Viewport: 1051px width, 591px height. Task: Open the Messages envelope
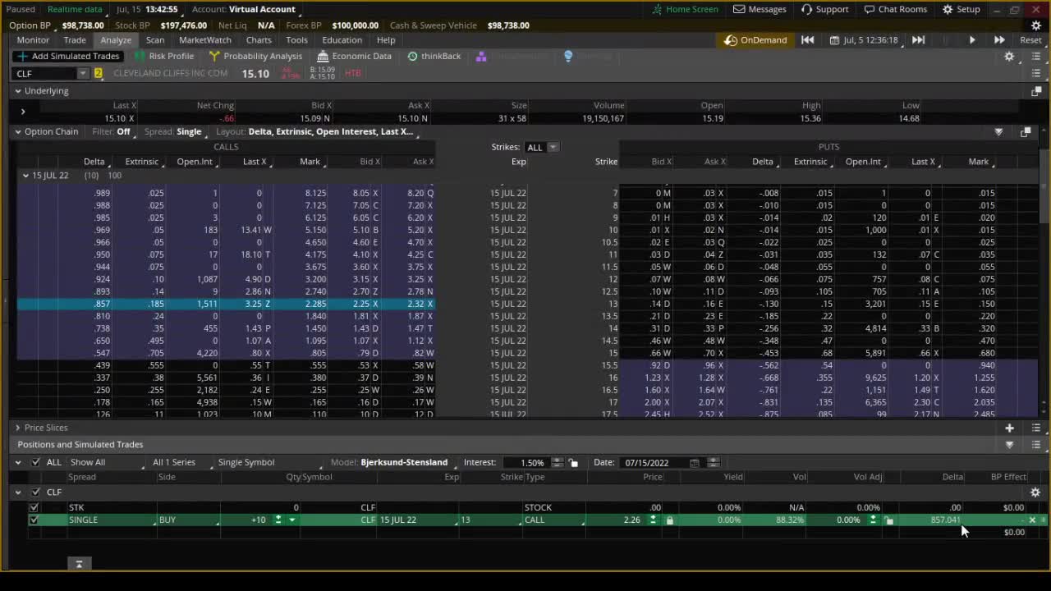click(760, 9)
